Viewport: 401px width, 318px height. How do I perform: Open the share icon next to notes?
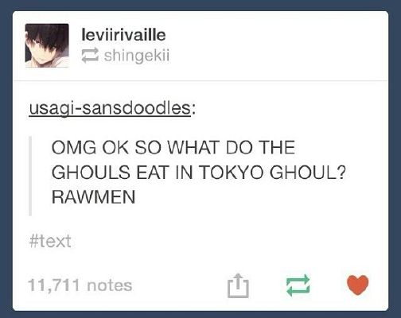238,285
